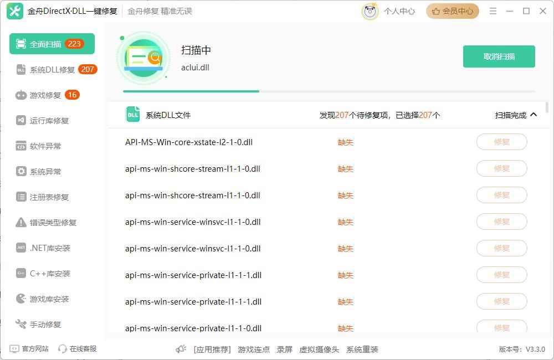
Task: Select the api-ms-win-shcore-stream-l1-1-0.dll row
Action: coord(193,168)
